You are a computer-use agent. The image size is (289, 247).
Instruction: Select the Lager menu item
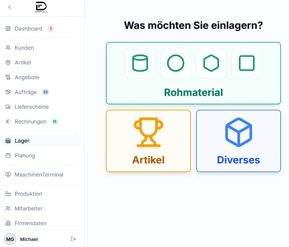pyautogui.click(x=41, y=141)
